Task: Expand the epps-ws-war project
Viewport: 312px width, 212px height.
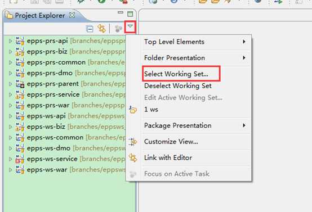Action: pos(10,170)
